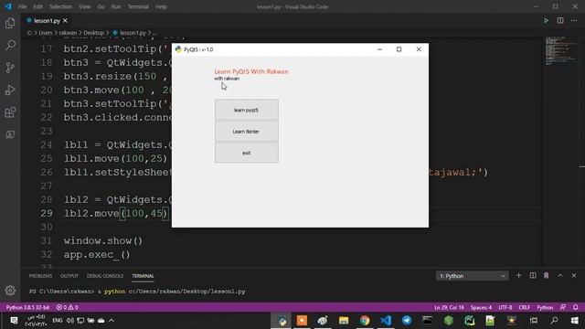Close the terminal panel
The width and height of the screenshot is (585, 329).
coord(574,275)
